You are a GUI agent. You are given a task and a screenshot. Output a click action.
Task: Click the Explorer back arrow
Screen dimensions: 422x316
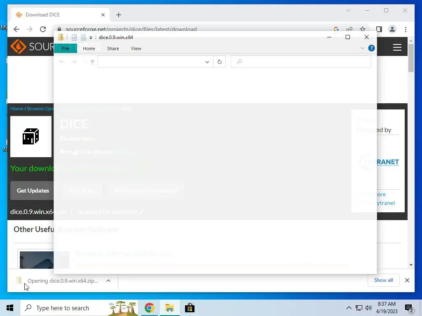[x=62, y=62]
